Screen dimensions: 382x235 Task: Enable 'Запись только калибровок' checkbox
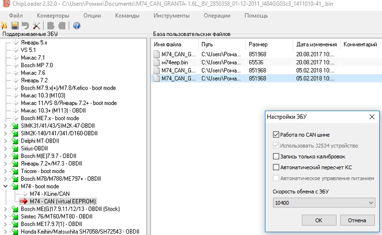tap(276, 156)
